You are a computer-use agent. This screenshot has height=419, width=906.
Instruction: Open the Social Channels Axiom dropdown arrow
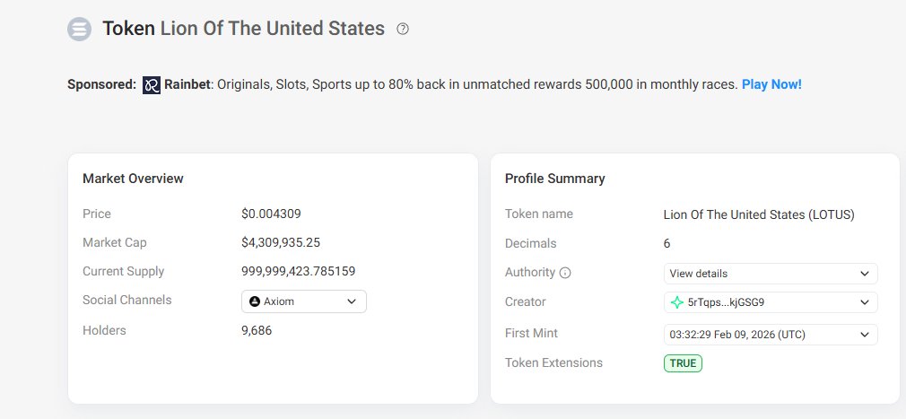pos(351,301)
